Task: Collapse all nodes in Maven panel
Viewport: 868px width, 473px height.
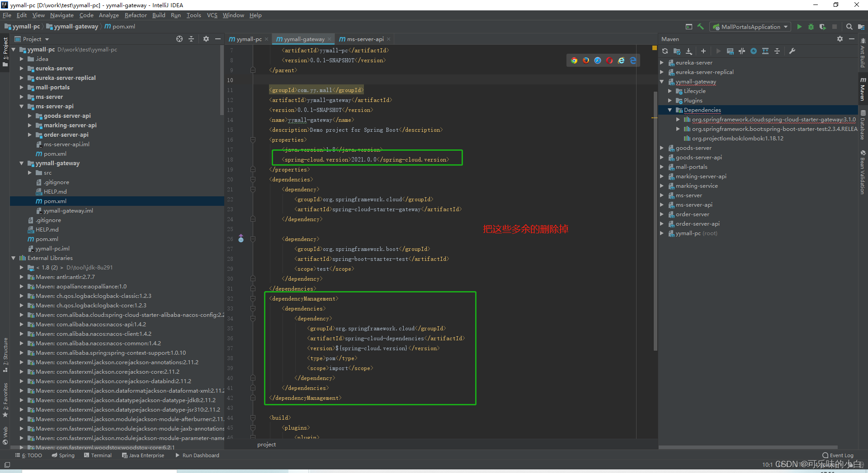Action: (x=777, y=51)
